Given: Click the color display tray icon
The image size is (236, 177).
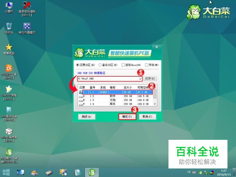Looking at the screenshot, I should 212,173.
